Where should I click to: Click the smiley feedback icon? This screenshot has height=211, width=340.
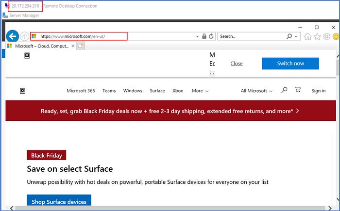coord(336,36)
